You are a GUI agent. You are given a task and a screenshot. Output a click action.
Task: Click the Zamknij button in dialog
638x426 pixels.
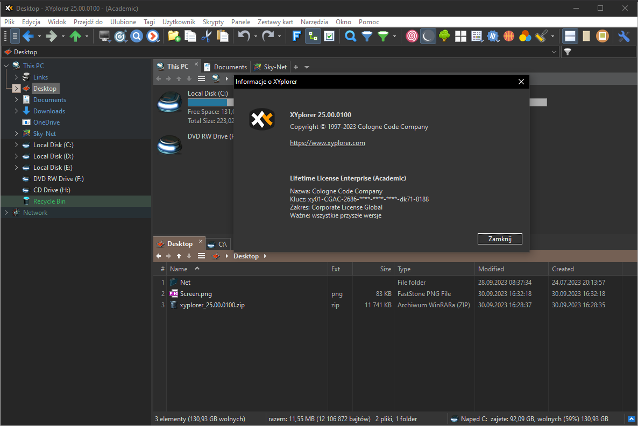click(x=500, y=239)
